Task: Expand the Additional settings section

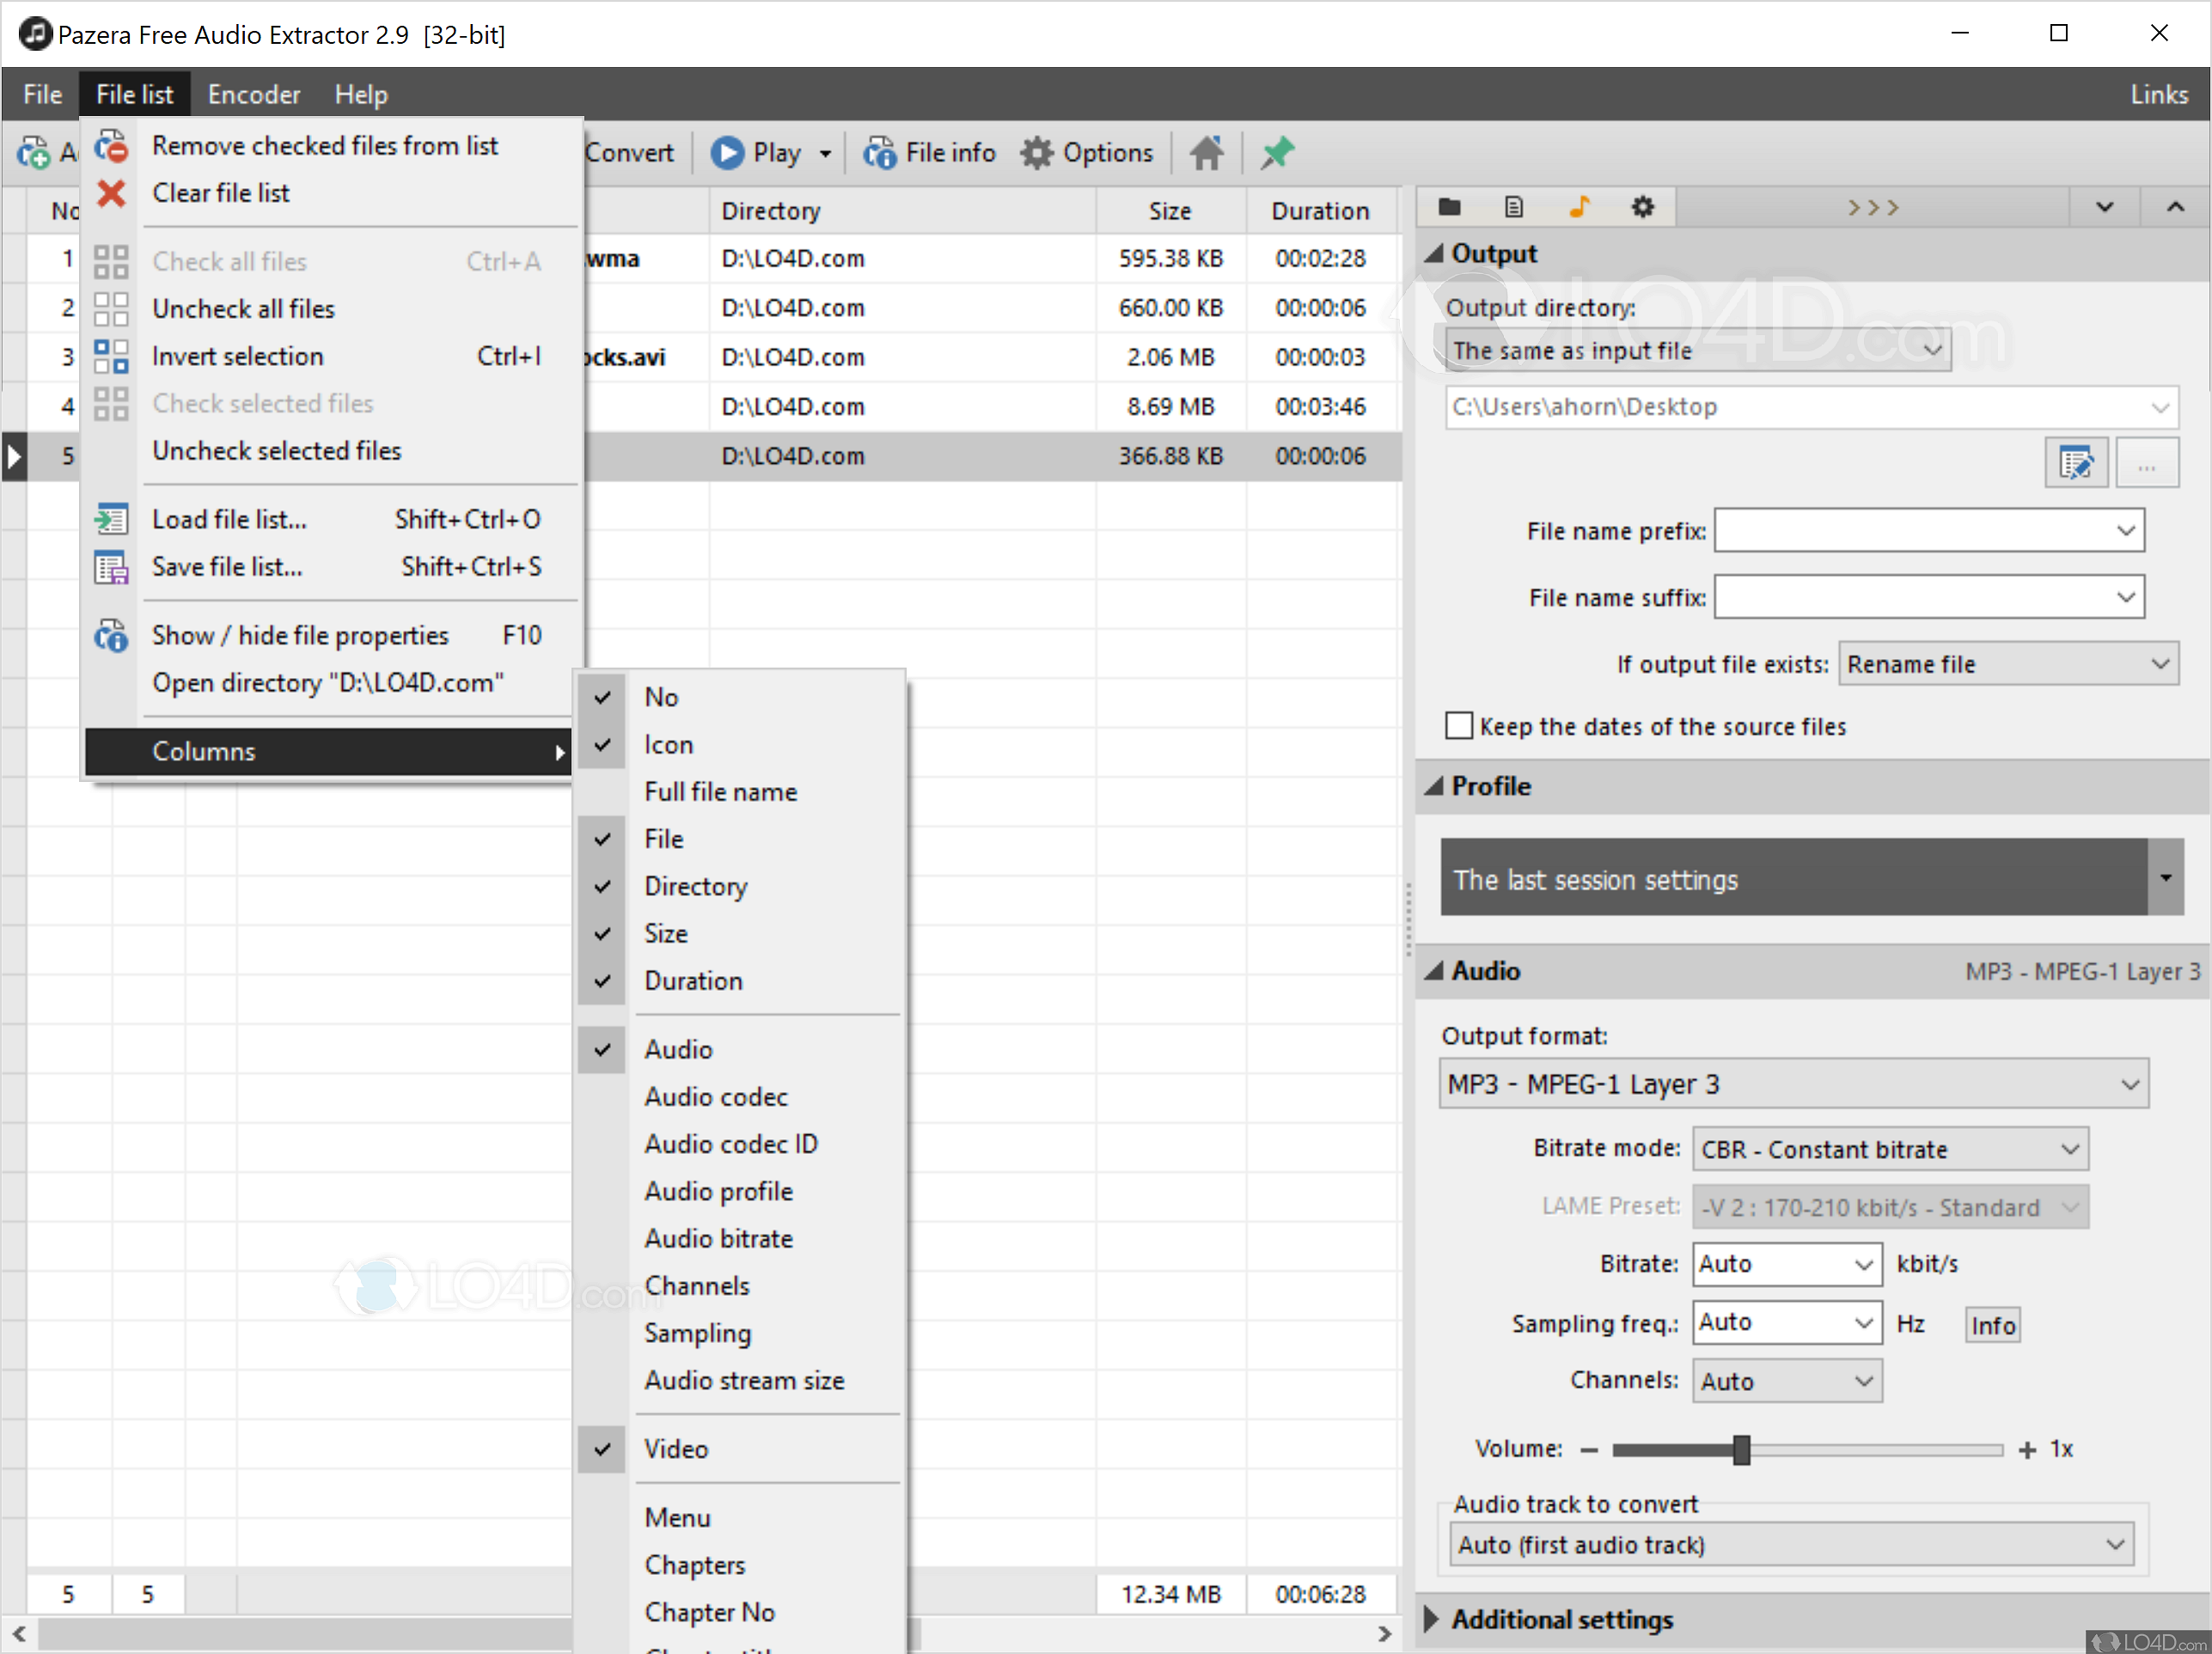Action: (x=1561, y=1619)
